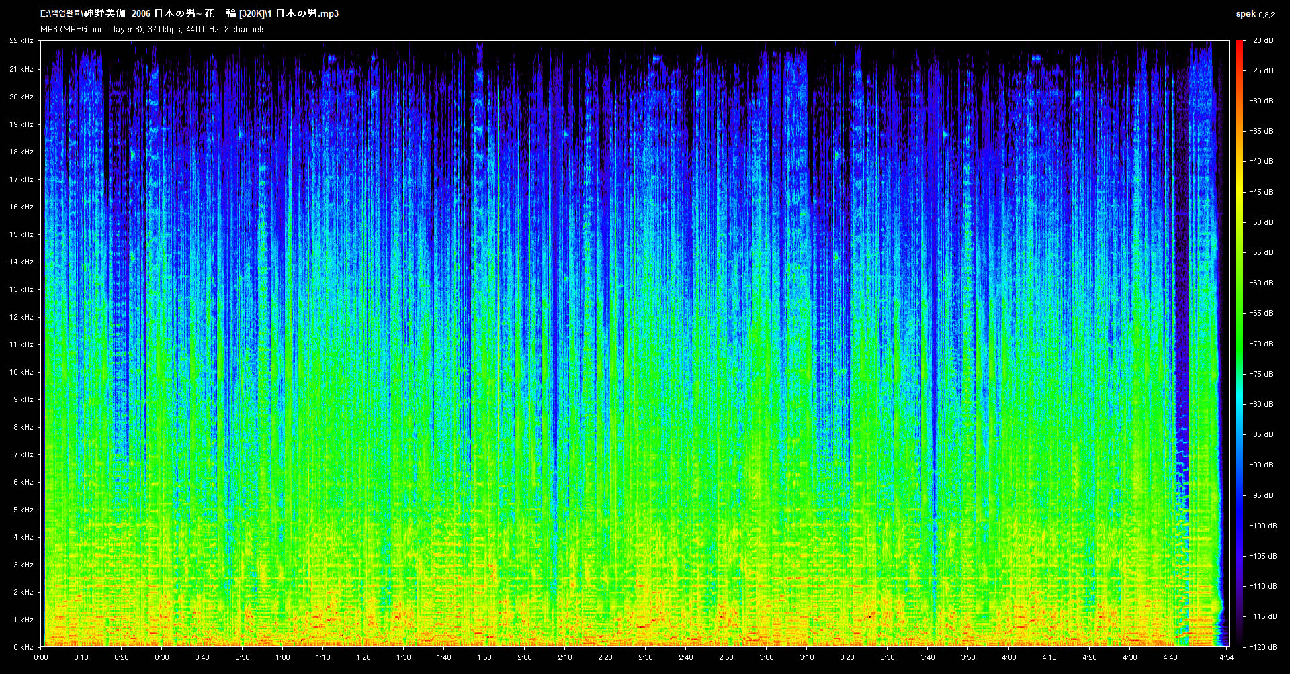Click the spek 0.8.2 version label
The image size is (1290, 674).
point(1255,14)
